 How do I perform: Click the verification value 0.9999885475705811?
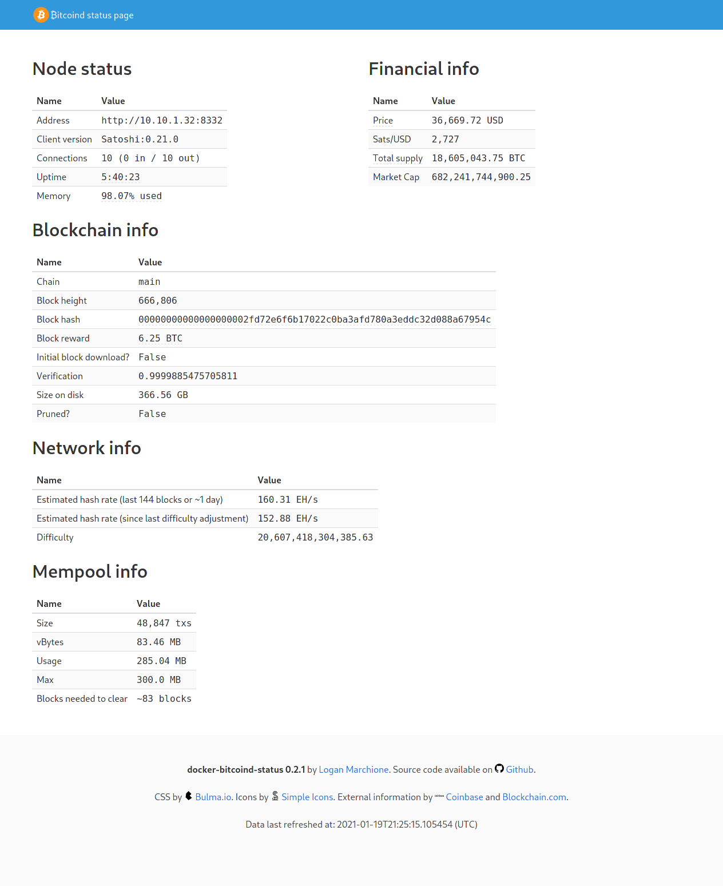click(x=188, y=376)
